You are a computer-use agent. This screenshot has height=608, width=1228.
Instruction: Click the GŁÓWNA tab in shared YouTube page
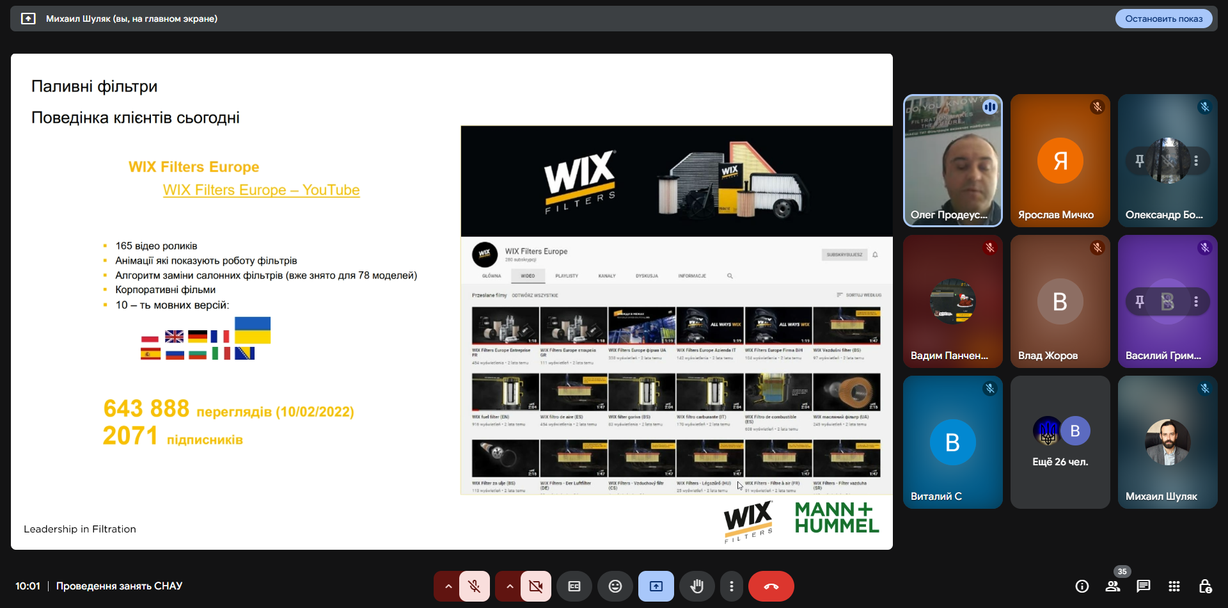(491, 276)
